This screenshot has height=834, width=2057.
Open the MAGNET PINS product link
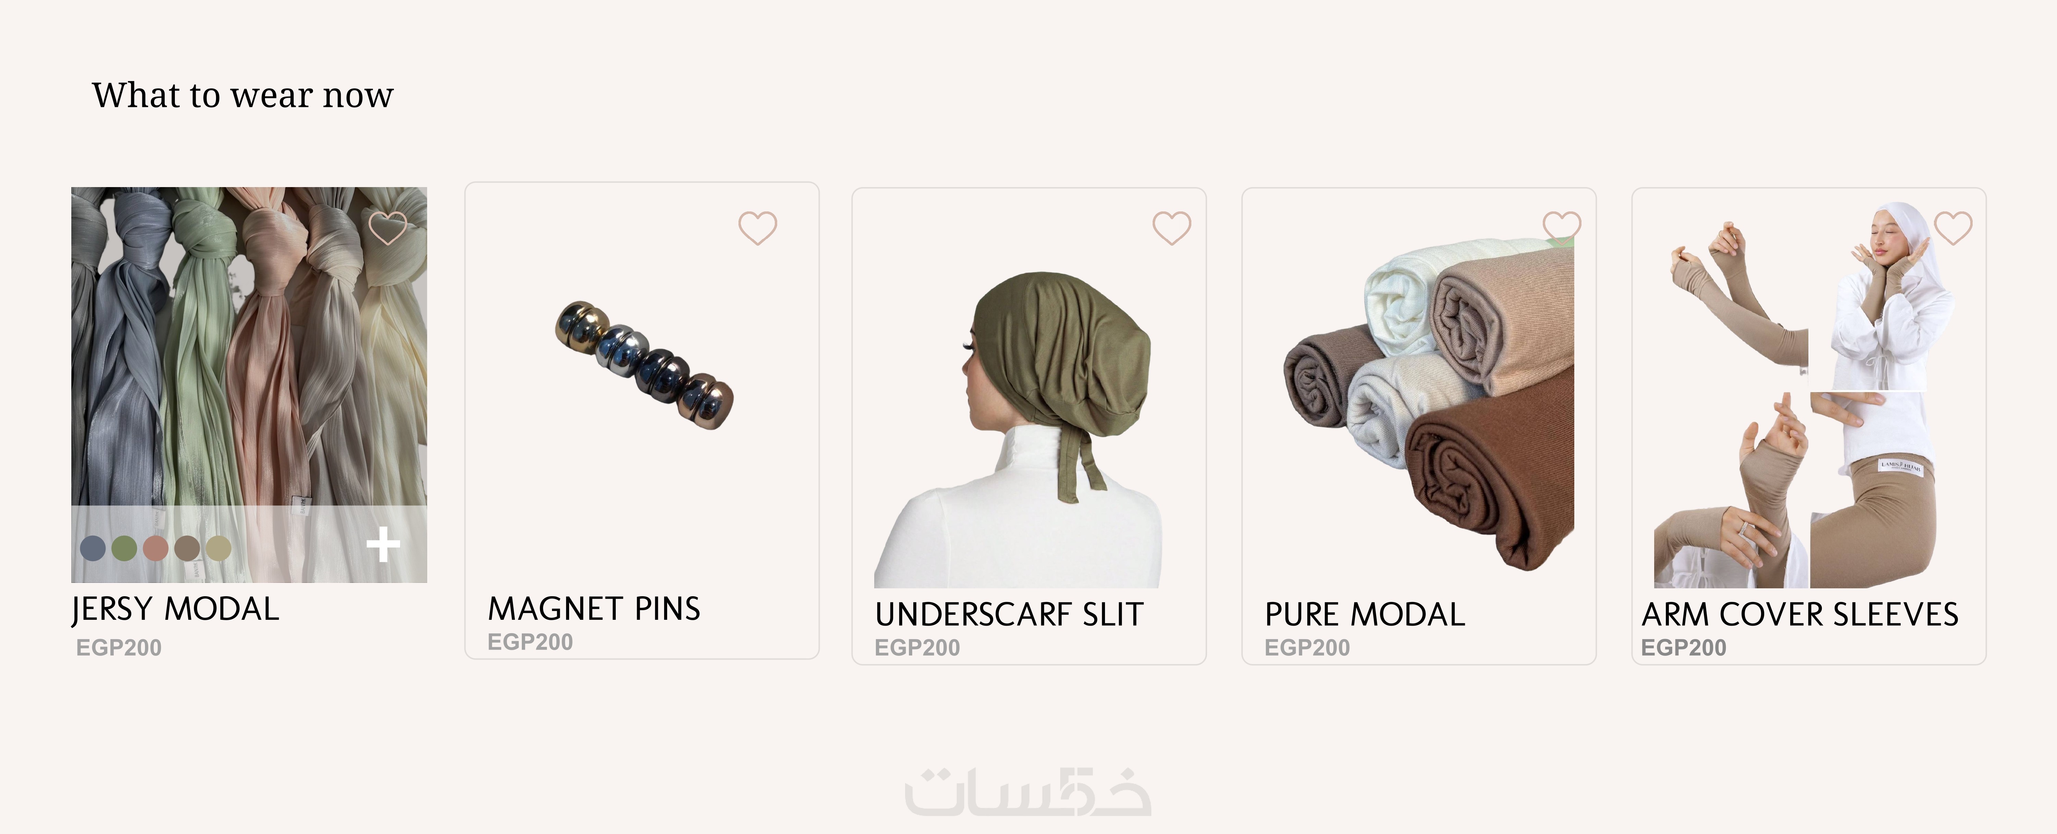594,608
